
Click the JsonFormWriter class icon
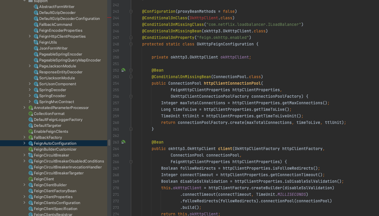[36, 48]
